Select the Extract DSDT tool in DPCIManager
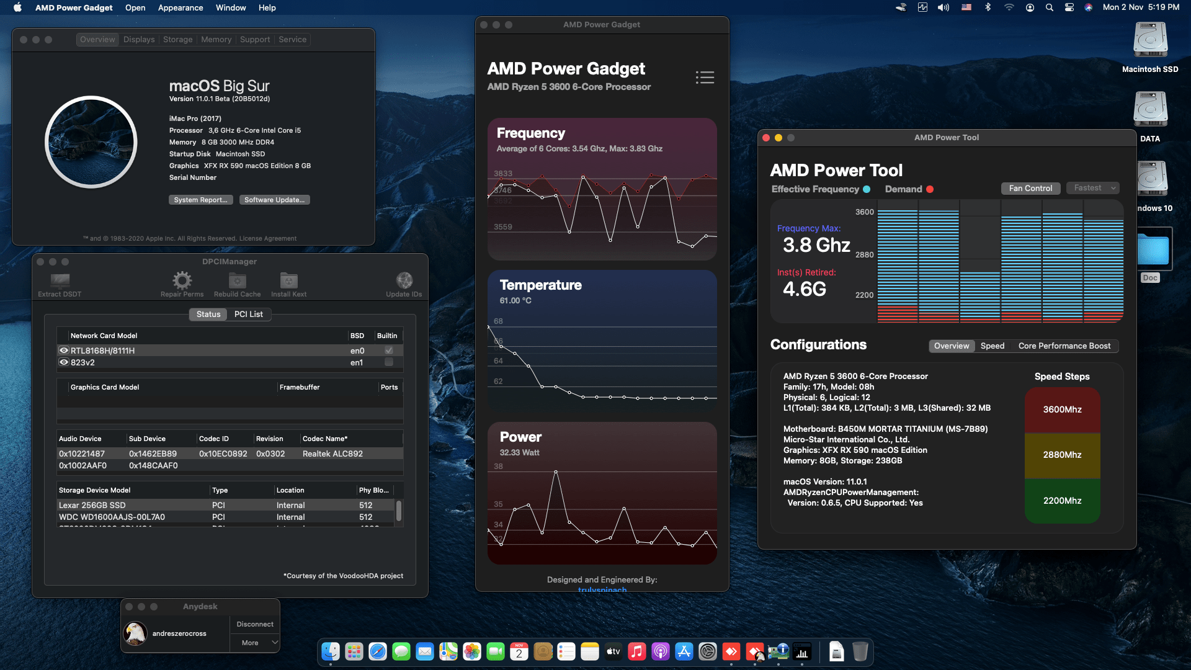 pyautogui.click(x=59, y=282)
